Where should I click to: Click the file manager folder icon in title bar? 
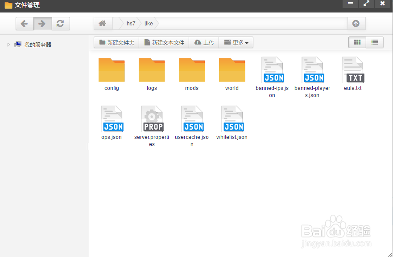click(8, 5)
